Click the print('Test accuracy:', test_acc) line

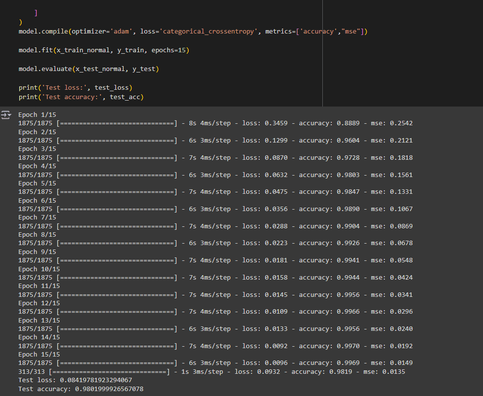click(81, 97)
